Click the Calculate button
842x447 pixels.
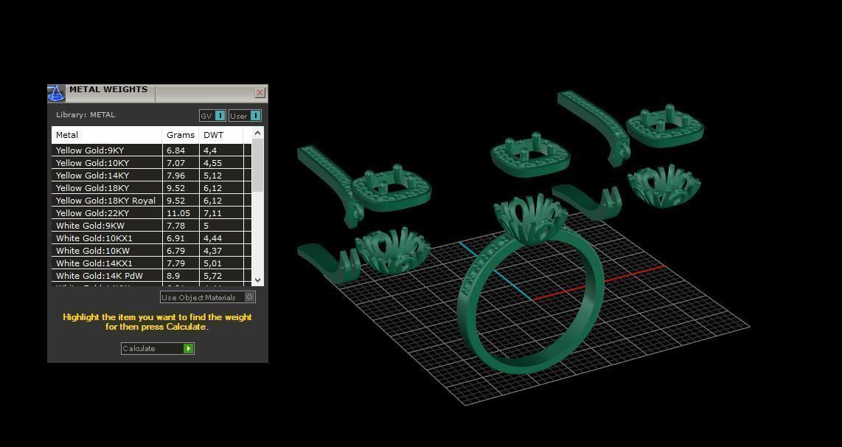[x=157, y=348]
